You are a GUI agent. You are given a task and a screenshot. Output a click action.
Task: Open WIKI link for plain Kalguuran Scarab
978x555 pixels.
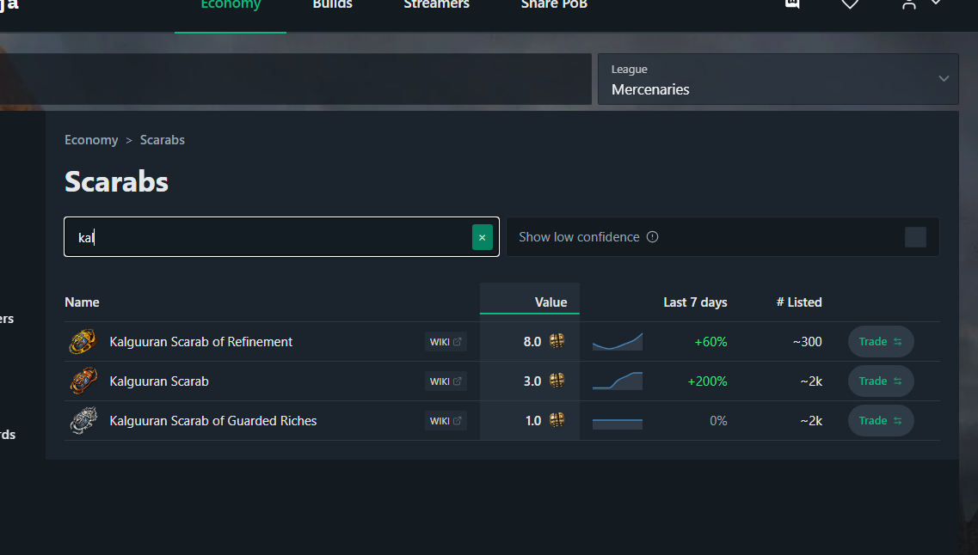[x=446, y=381]
